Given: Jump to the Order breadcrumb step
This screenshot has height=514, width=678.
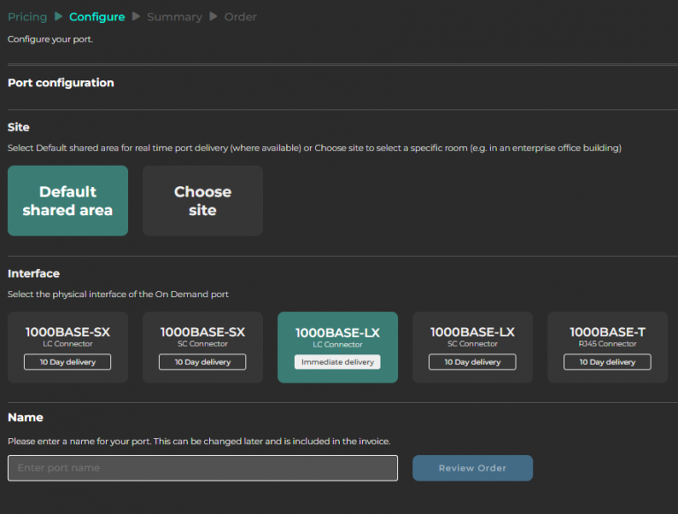Looking at the screenshot, I should [240, 17].
